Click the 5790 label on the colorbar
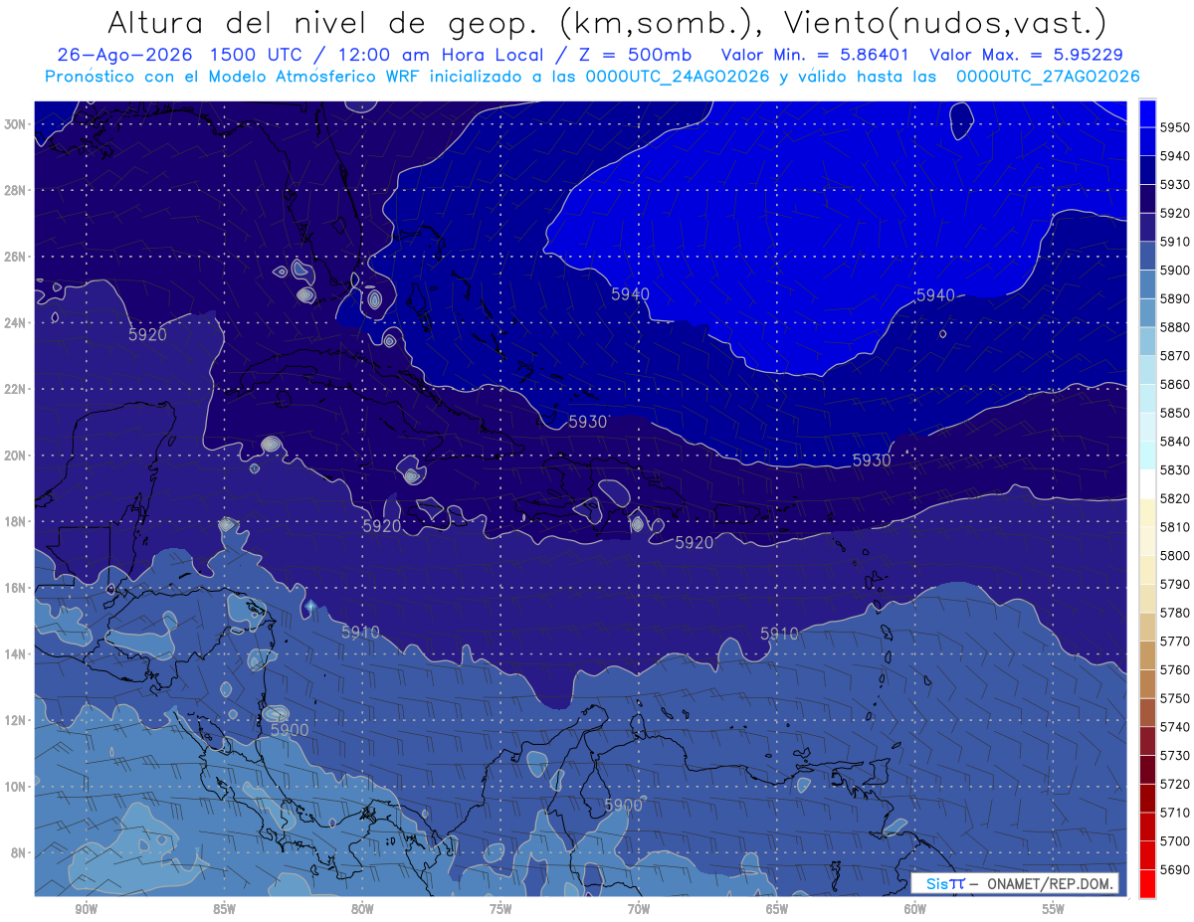1194x922 pixels. tap(1175, 584)
